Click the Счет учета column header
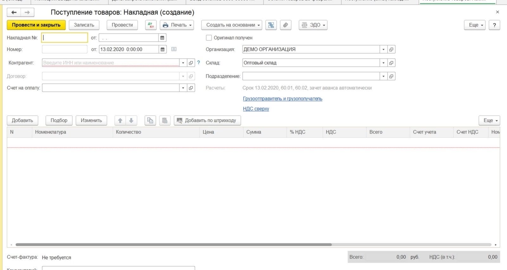Image resolution: width=507 pixels, height=270 pixels. pyautogui.click(x=432, y=132)
